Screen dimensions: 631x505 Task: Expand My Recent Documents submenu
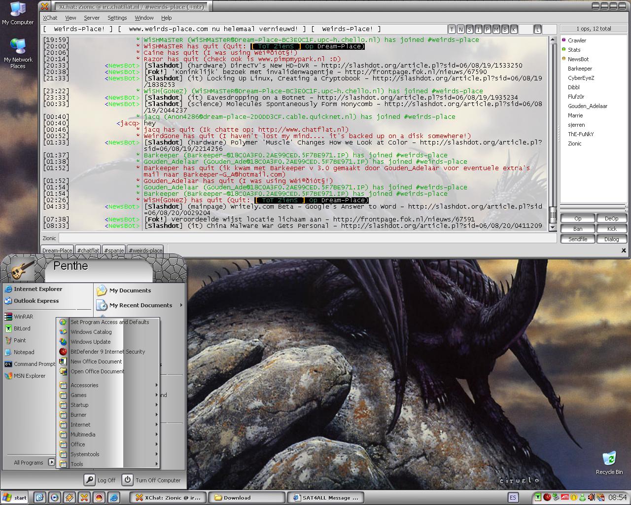(x=140, y=305)
